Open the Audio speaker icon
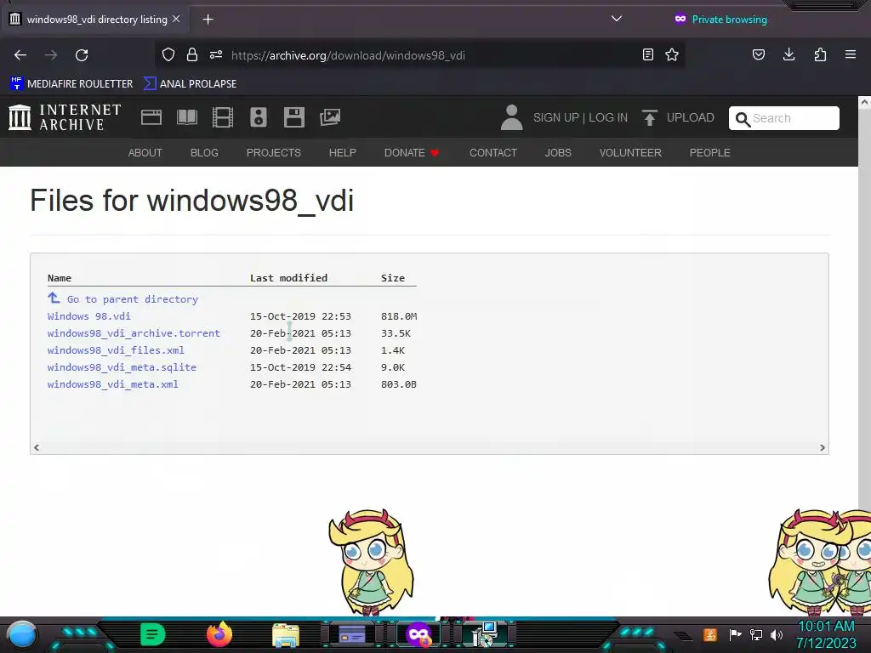The image size is (871, 653). [259, 117]
